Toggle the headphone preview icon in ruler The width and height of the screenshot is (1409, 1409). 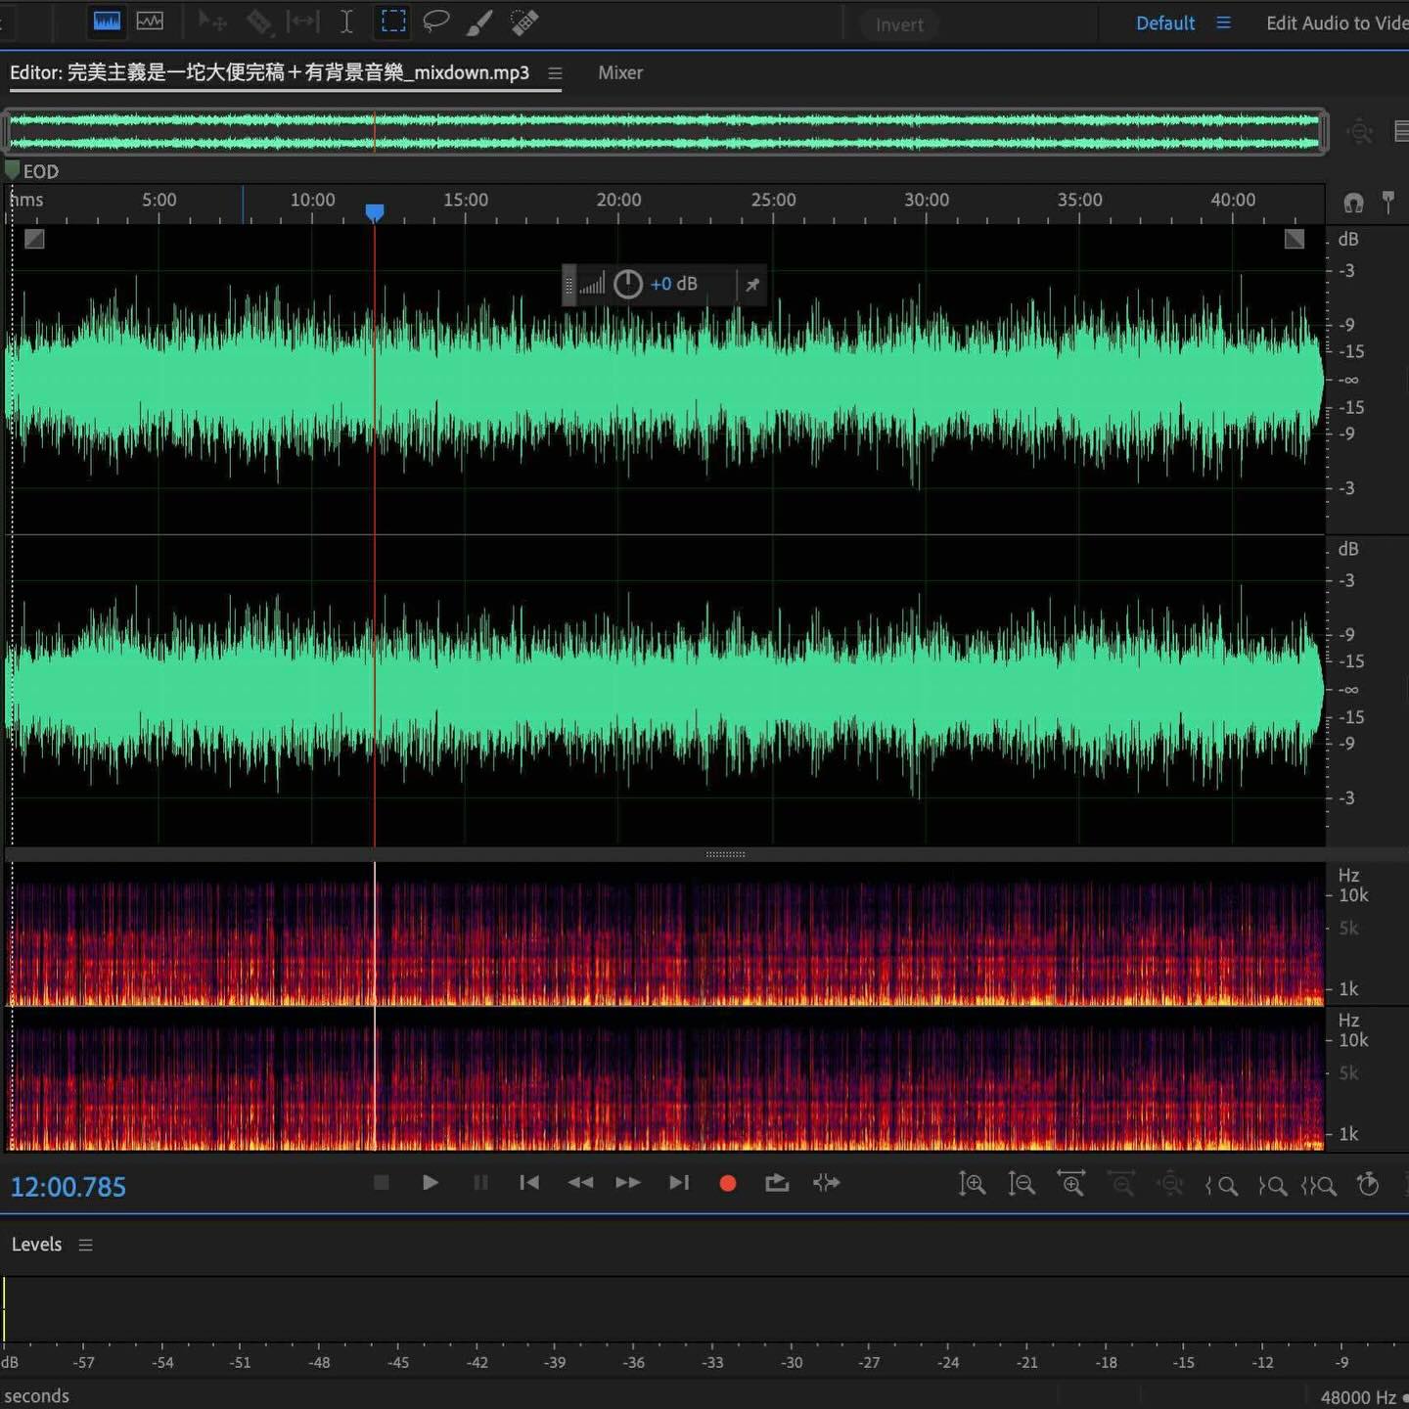pyautogui.click(x=1353, y=203)
